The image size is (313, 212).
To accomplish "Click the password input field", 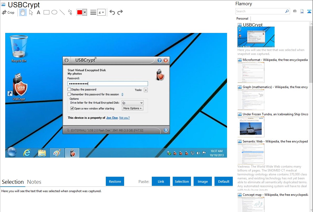I will coord(108,84).
